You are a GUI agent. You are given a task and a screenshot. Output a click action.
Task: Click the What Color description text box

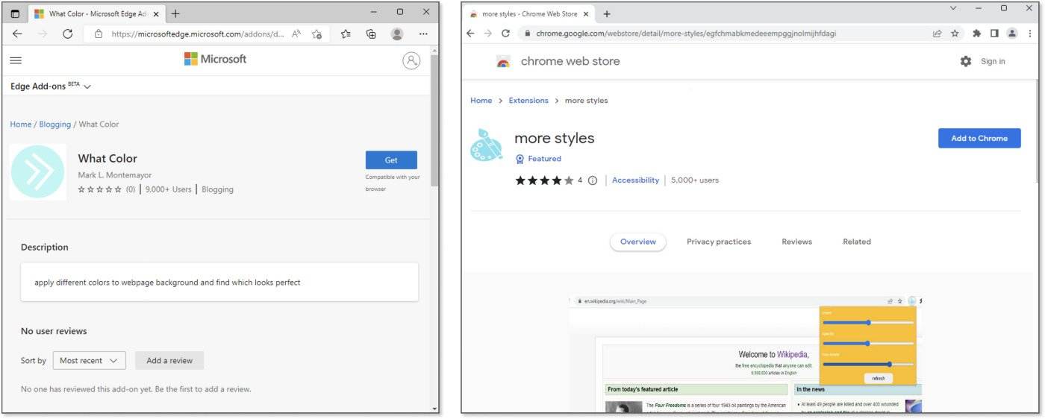(x=219, y=282)
